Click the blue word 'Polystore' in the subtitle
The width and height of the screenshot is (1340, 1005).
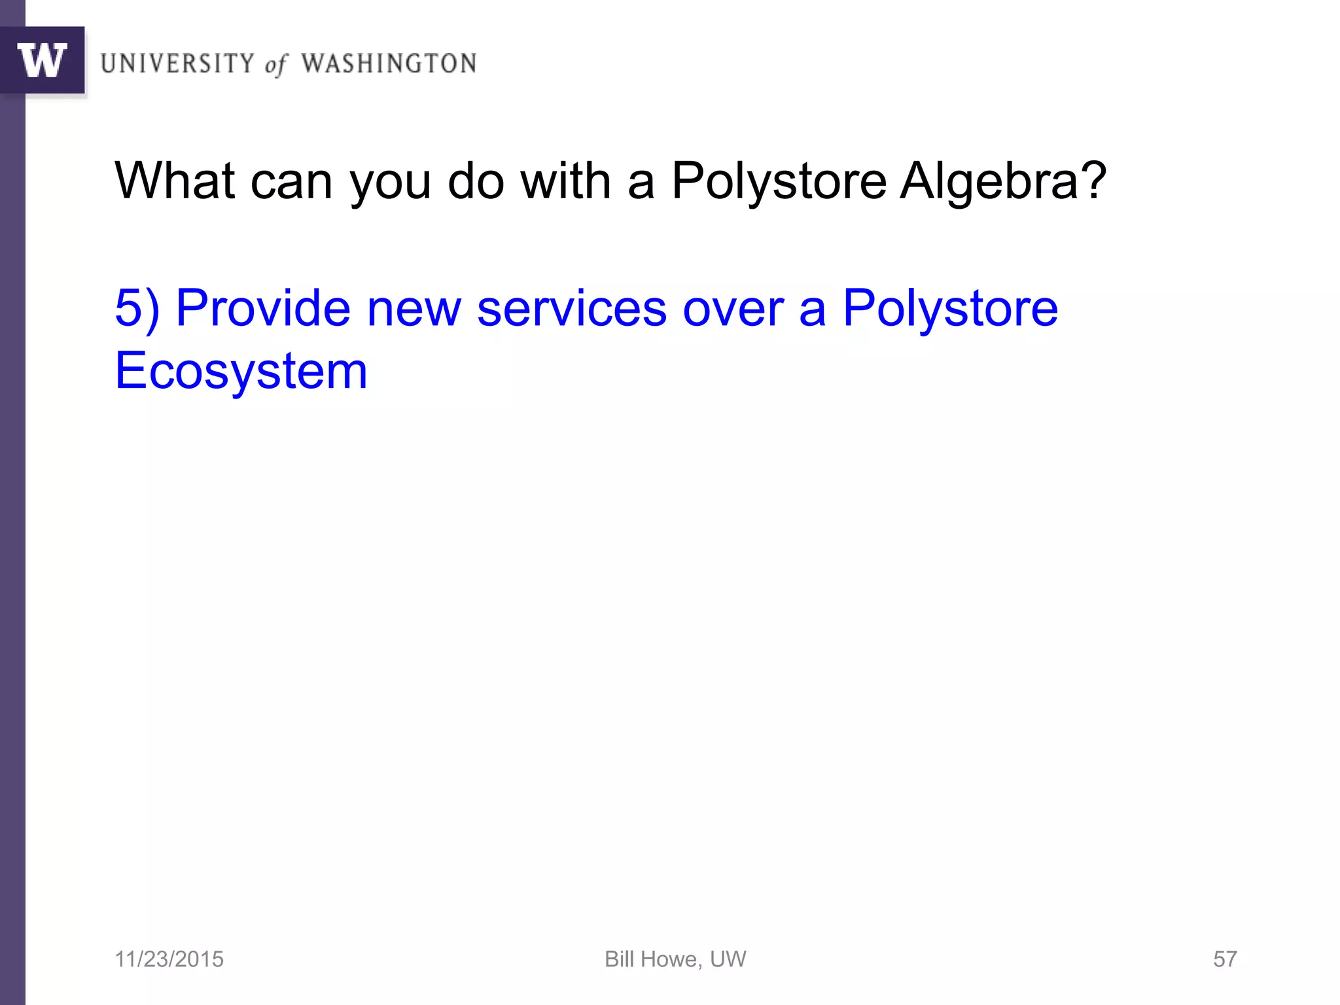[950, 309]
